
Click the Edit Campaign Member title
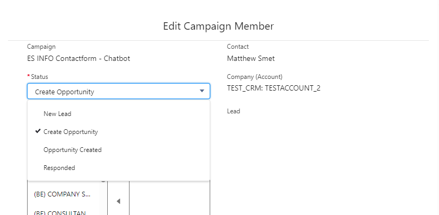[x=218, y=26]
